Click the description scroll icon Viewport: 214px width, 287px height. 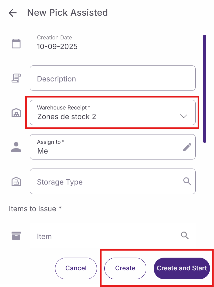16,78
